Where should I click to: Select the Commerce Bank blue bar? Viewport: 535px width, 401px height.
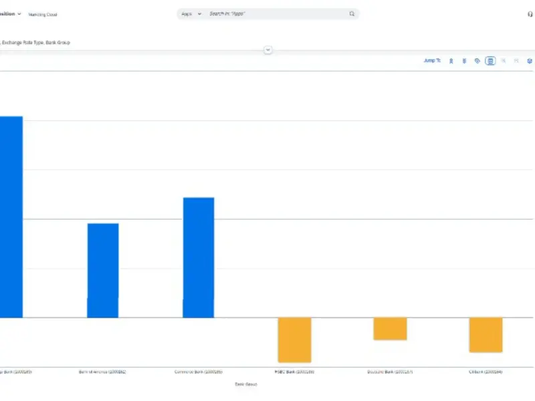(x=199, y=257)
